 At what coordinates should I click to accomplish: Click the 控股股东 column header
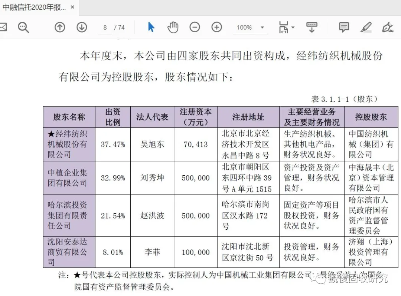tap(371, 117)
